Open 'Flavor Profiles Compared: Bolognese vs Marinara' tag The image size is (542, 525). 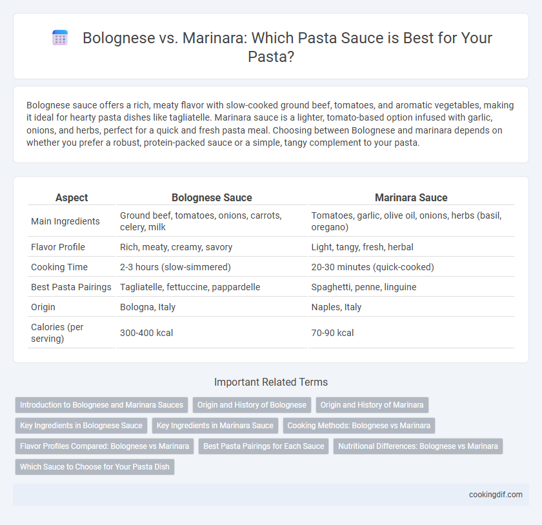coord(105,446)
